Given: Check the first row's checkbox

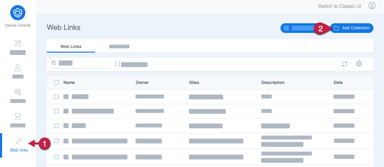Looking at the screenshot, I should [x=56, y=97].
